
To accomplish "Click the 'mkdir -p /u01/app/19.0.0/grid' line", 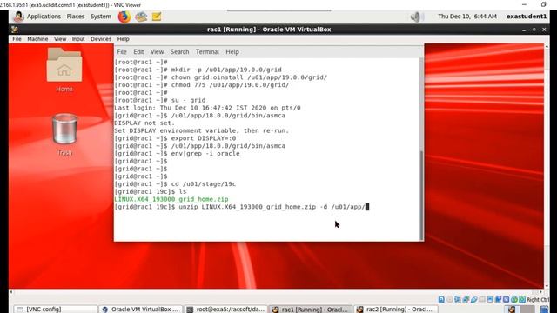I will pyautogui.click(x=198, y=70).
